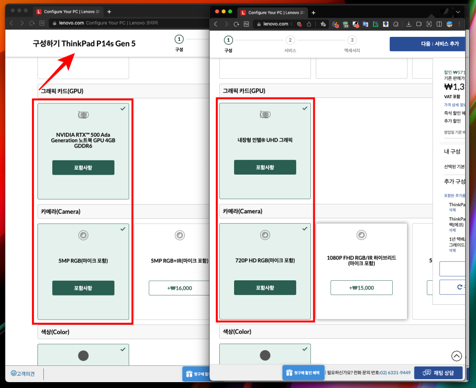Open downloads icon in right browser toolbar

(409, 24)
